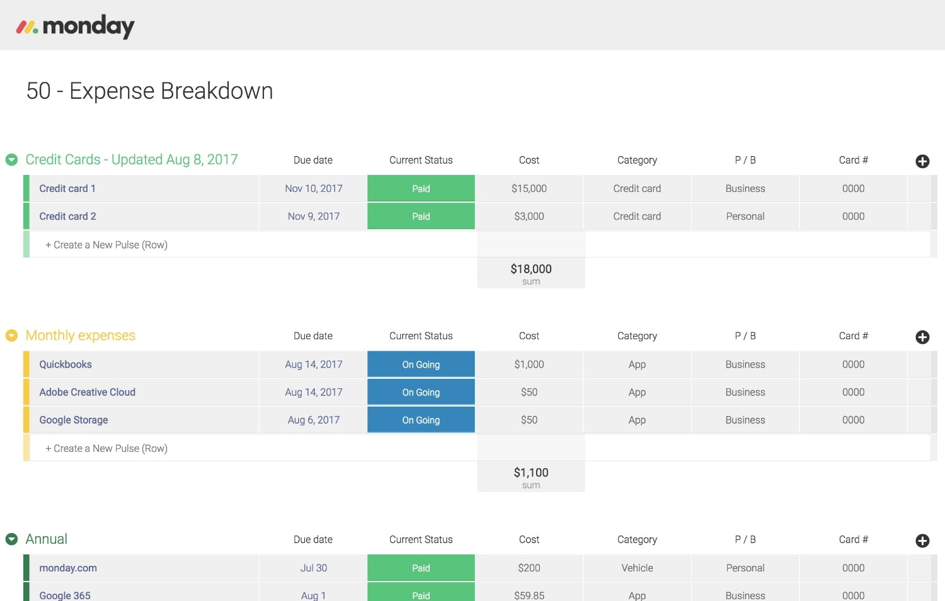Edit the $200 cost cell
This screenshot has width=945, height=601.
pyautogui.click(x=529, y=568)
